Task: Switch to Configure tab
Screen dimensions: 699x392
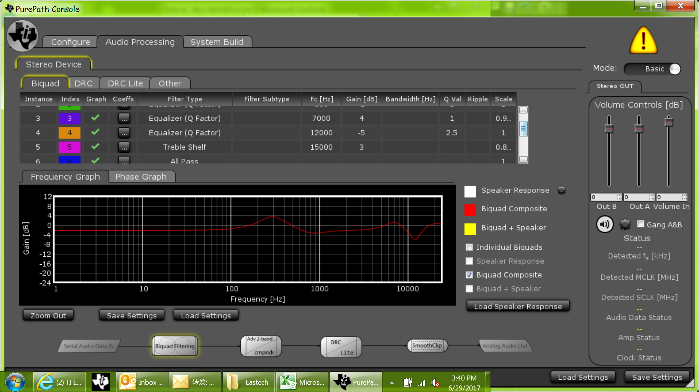Action: pos(71,42)
